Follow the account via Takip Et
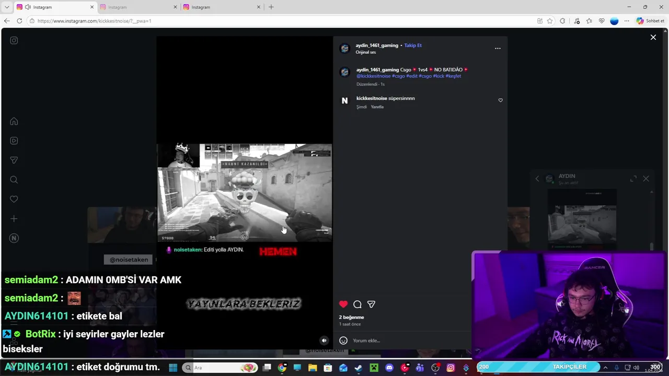Screen dimensions: 669x376 pyautogui.click(x=413, y=45)
